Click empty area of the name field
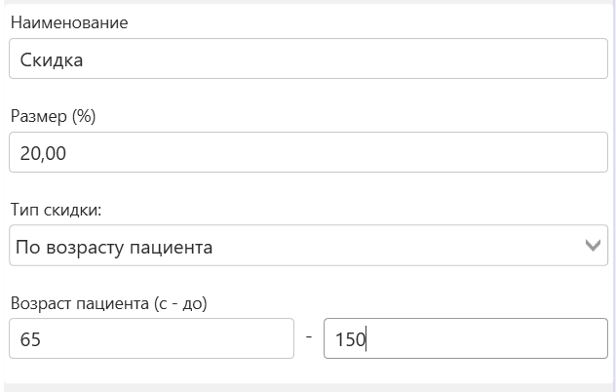Screen dimensions: 616x392 coord(390,59)
